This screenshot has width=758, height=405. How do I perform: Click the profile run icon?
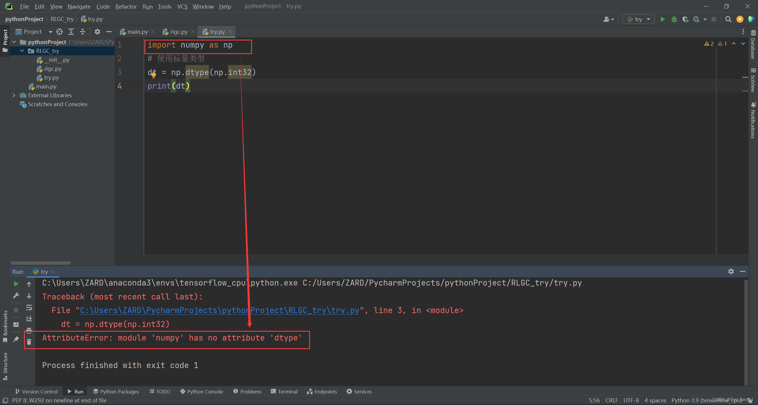pyautogui.click(x=696, y=19)
